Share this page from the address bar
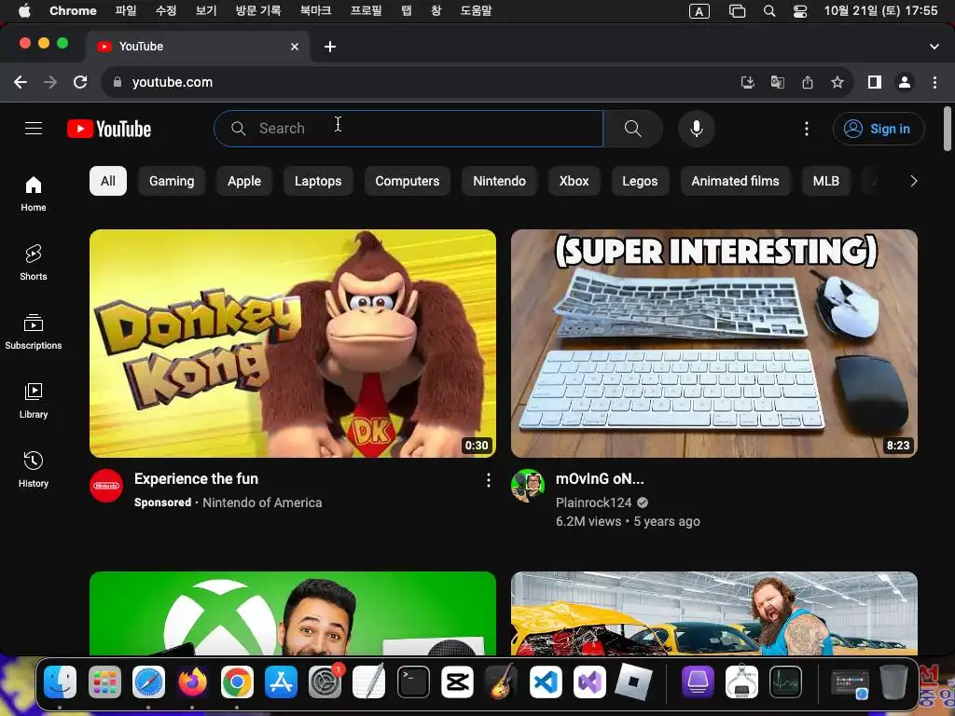The height and width of the screenshot is (716, 955). pos(808,82)
